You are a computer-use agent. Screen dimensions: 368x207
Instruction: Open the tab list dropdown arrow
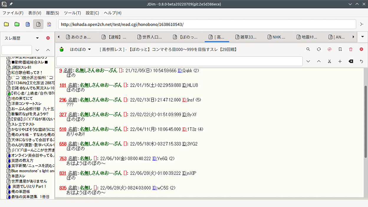click(x=362, y=37)
